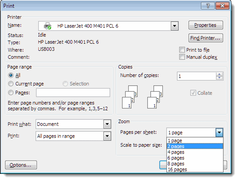This screenshot has width=238, height=179.
Task: Click the Document value in Print what
Action: [48, 124]
